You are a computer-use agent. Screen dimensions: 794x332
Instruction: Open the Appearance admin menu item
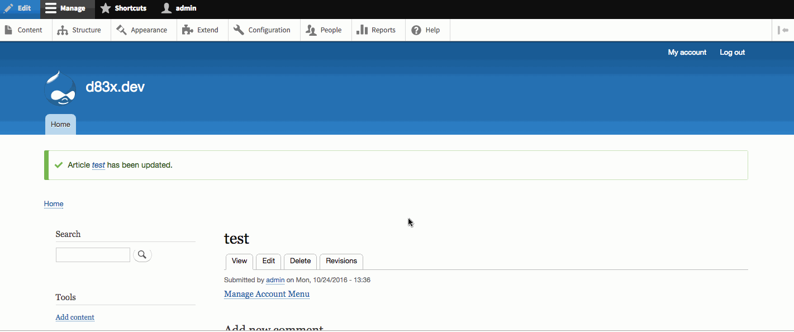click(x=144, y=30)
